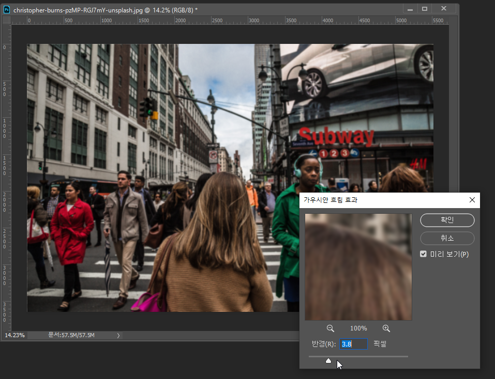This screenshot has width=495, height=379.
Task: Toggle the 미리 보기 preview checkbox
Action: point(424,254)
